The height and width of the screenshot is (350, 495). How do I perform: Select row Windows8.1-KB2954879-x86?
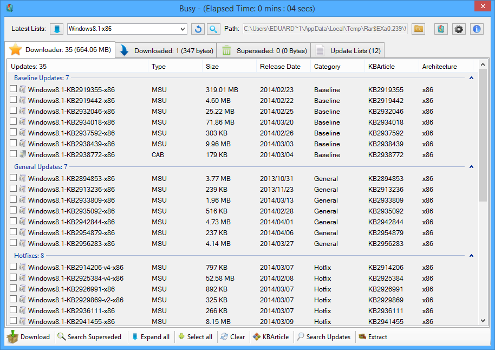click(242, 233)
